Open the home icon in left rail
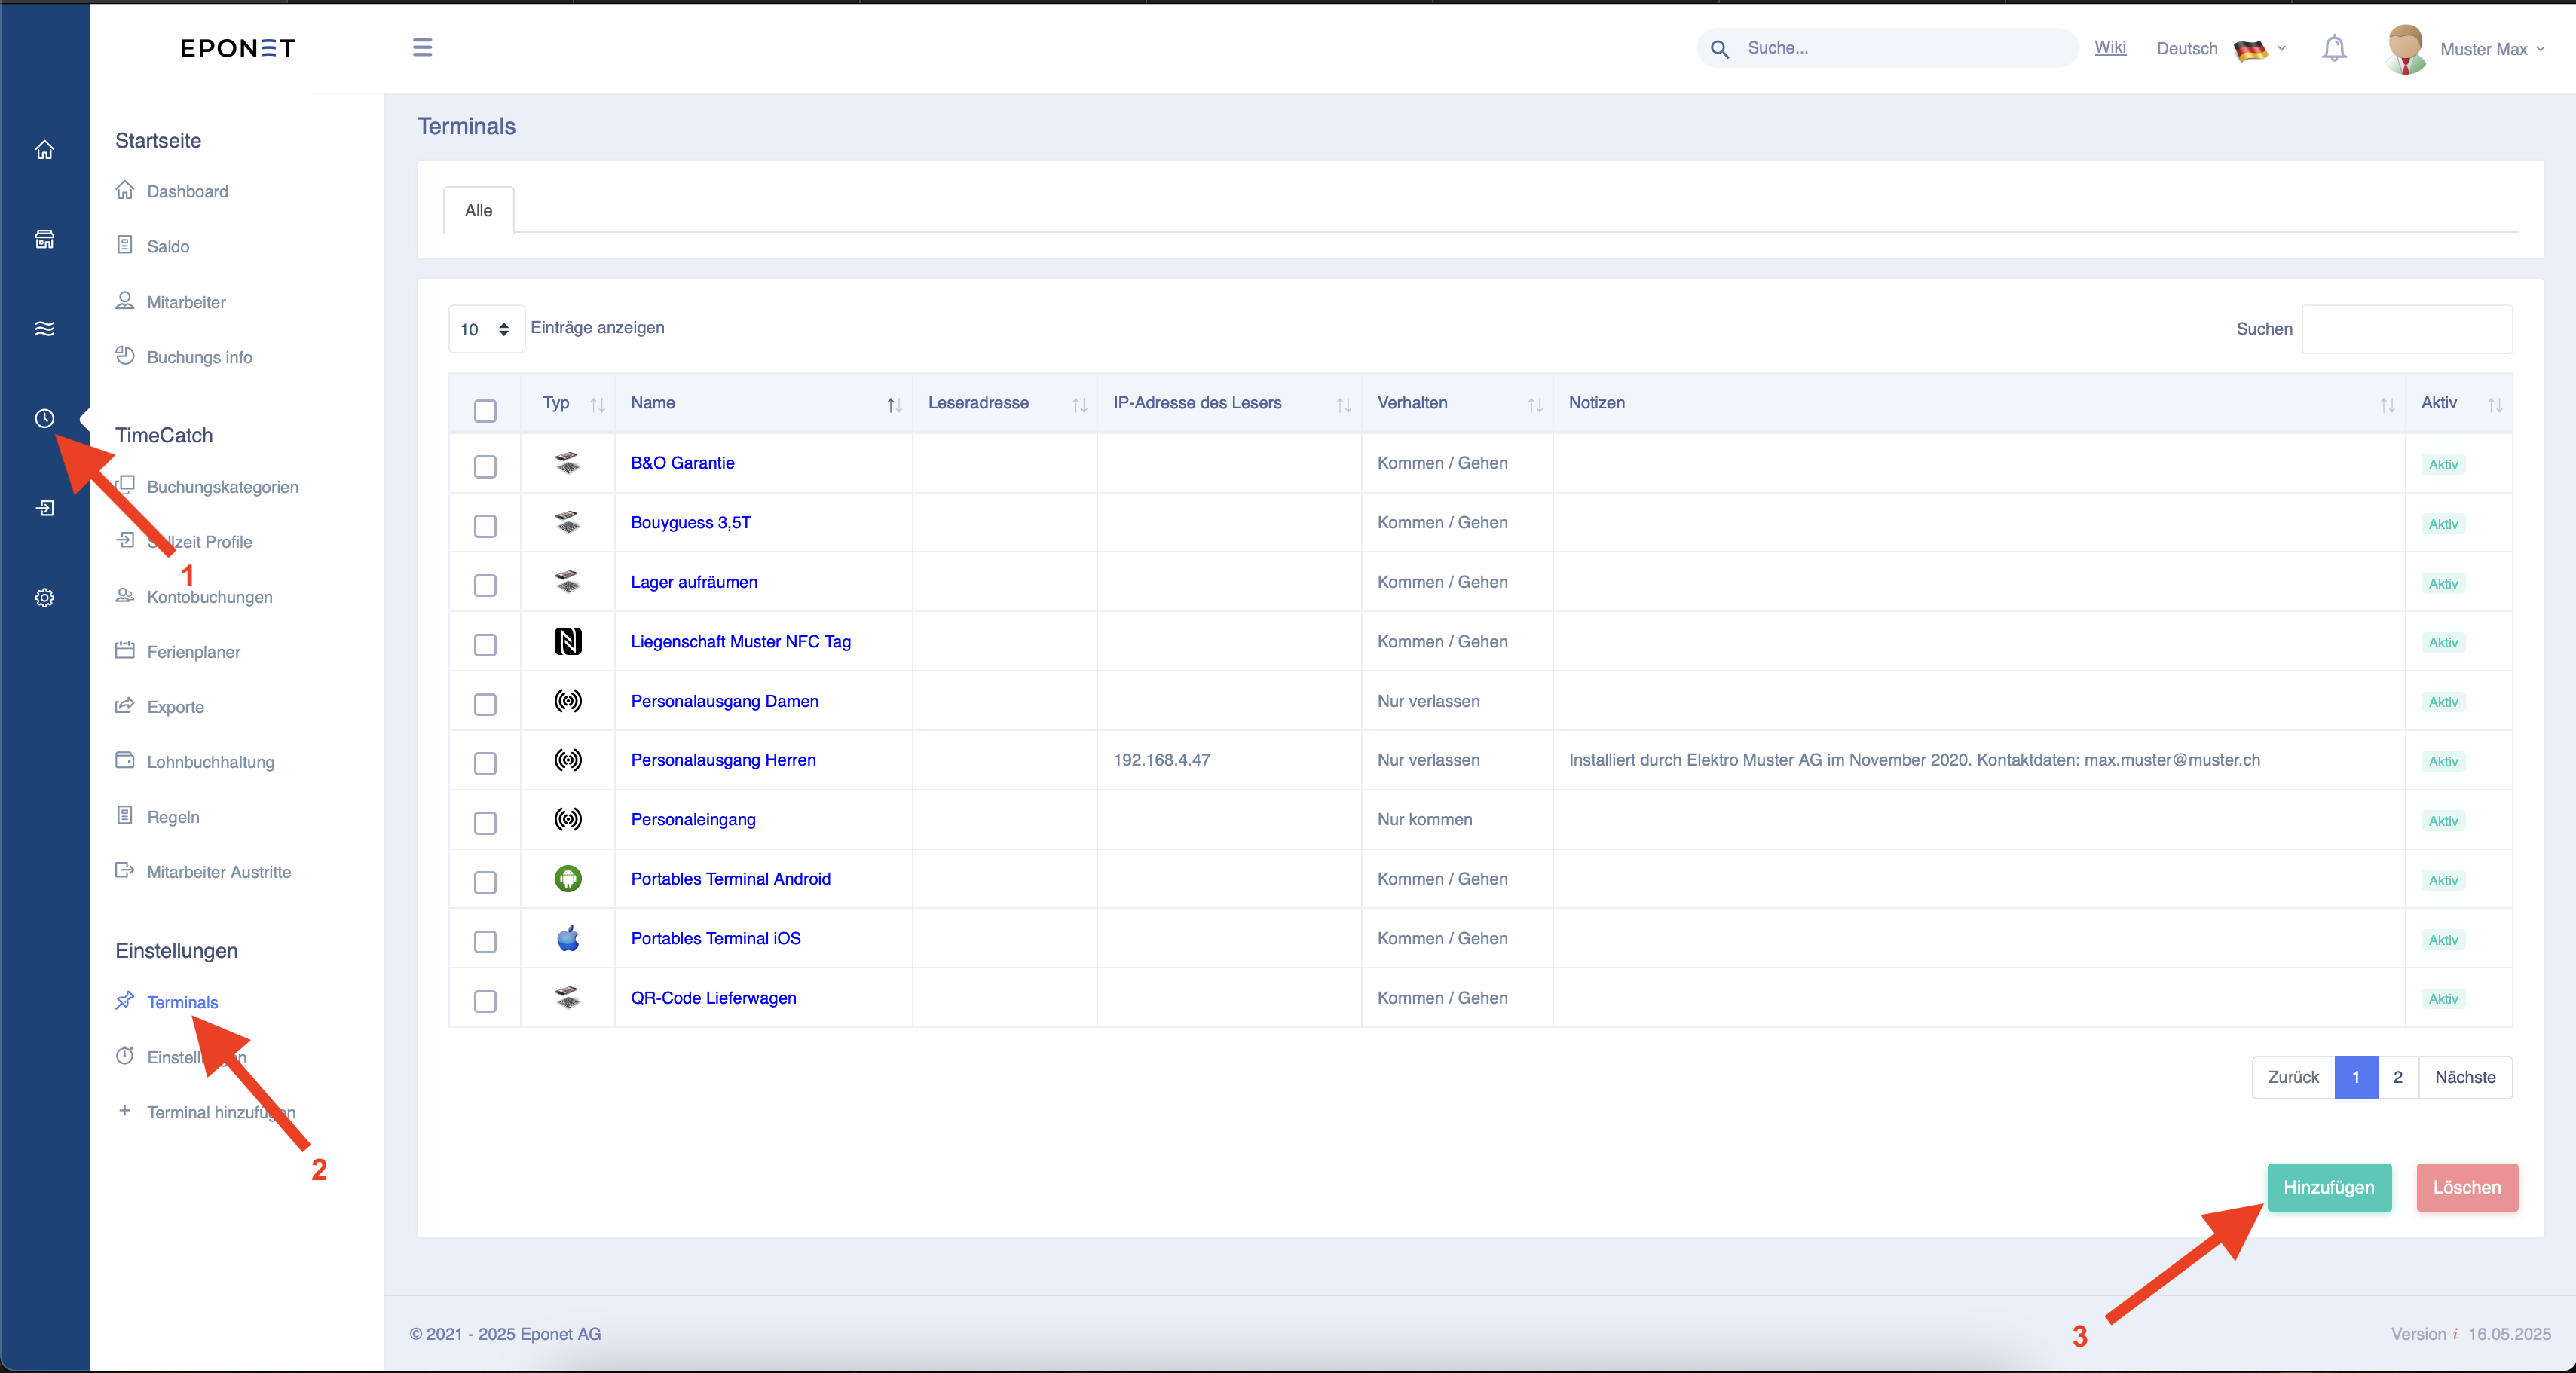The image size is (2576, 1373). [44, 150]
